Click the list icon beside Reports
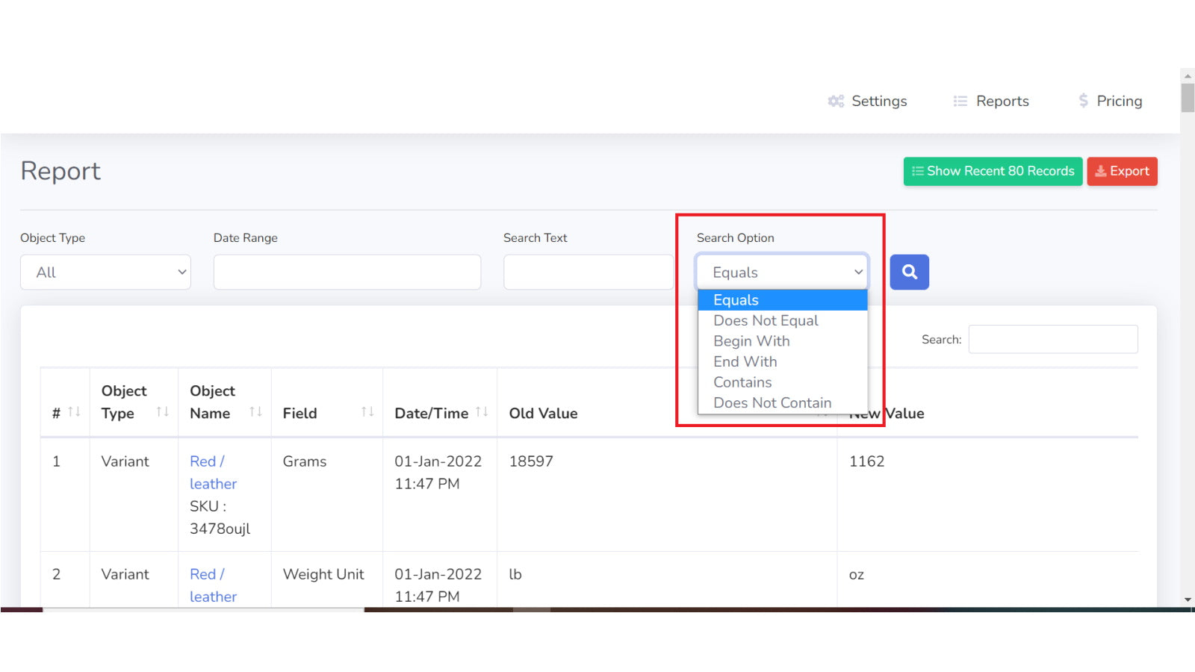 pos(959,101)
